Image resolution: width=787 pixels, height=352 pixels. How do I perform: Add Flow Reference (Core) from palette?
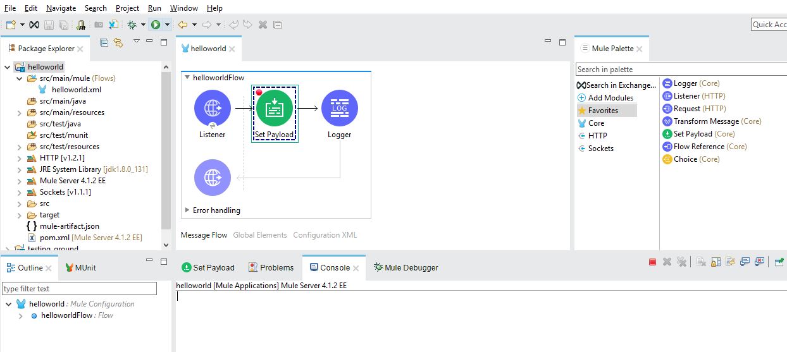[x=705, y=147]
